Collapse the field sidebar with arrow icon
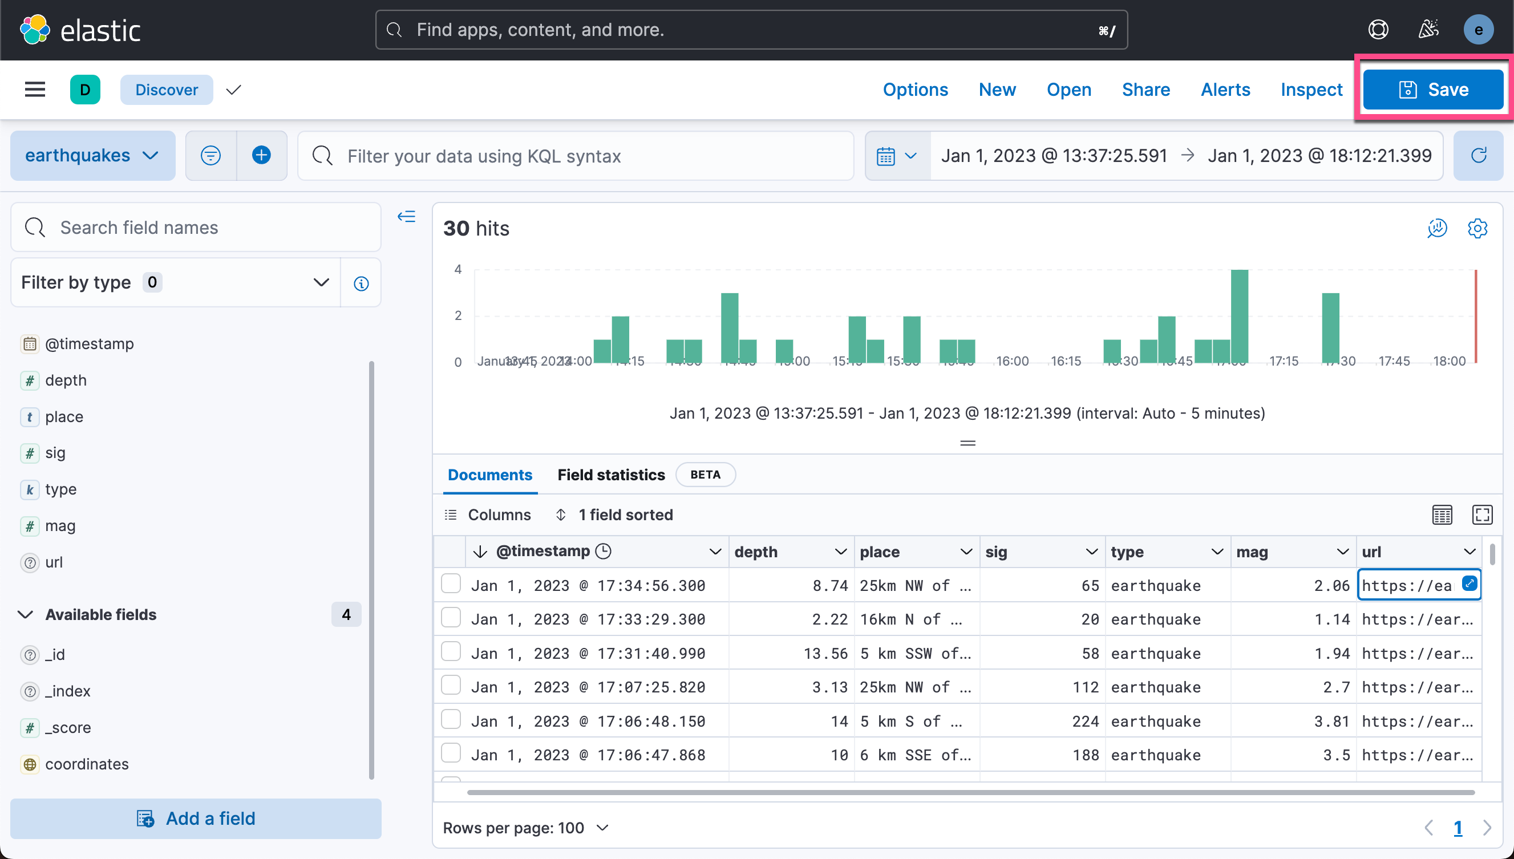The height and width of the screenshot is (859, 1514). click(x=407, y=217)
